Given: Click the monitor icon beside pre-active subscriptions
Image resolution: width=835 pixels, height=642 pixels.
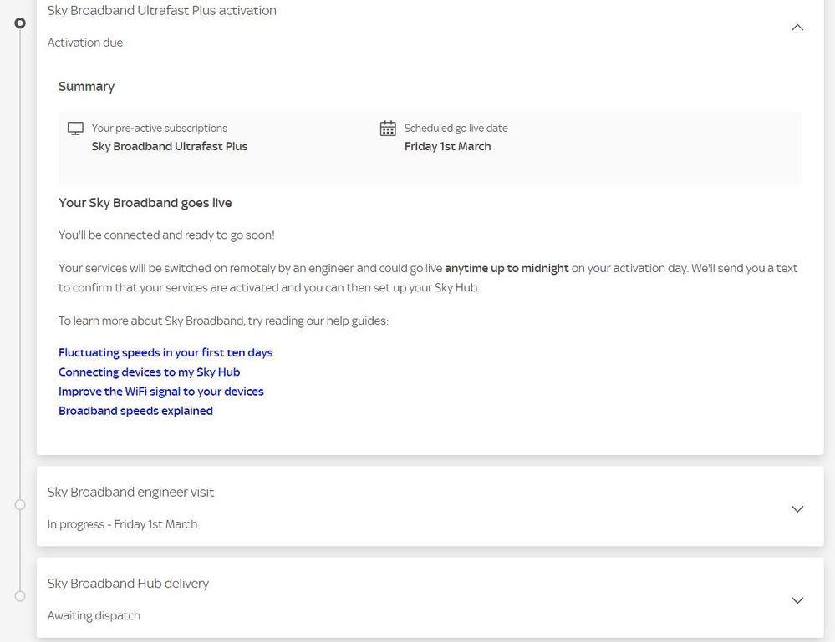Looking at the screenshot, I should (75, 129).
